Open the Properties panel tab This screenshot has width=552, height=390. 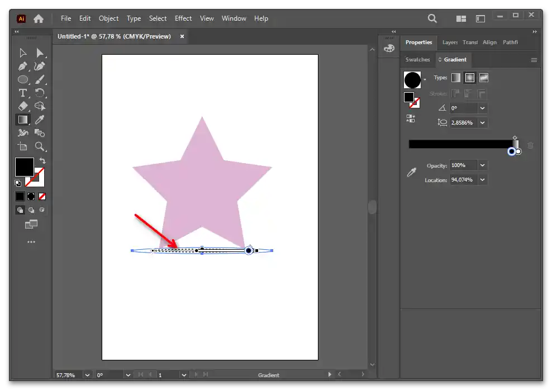coord(418,42)
